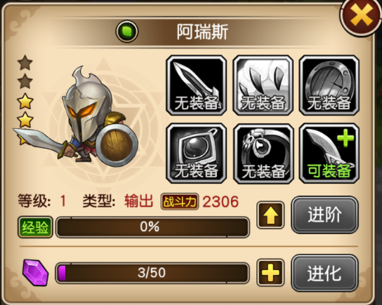
Task: Select the empty round shield slot
Action: click(x=329, y=86)
